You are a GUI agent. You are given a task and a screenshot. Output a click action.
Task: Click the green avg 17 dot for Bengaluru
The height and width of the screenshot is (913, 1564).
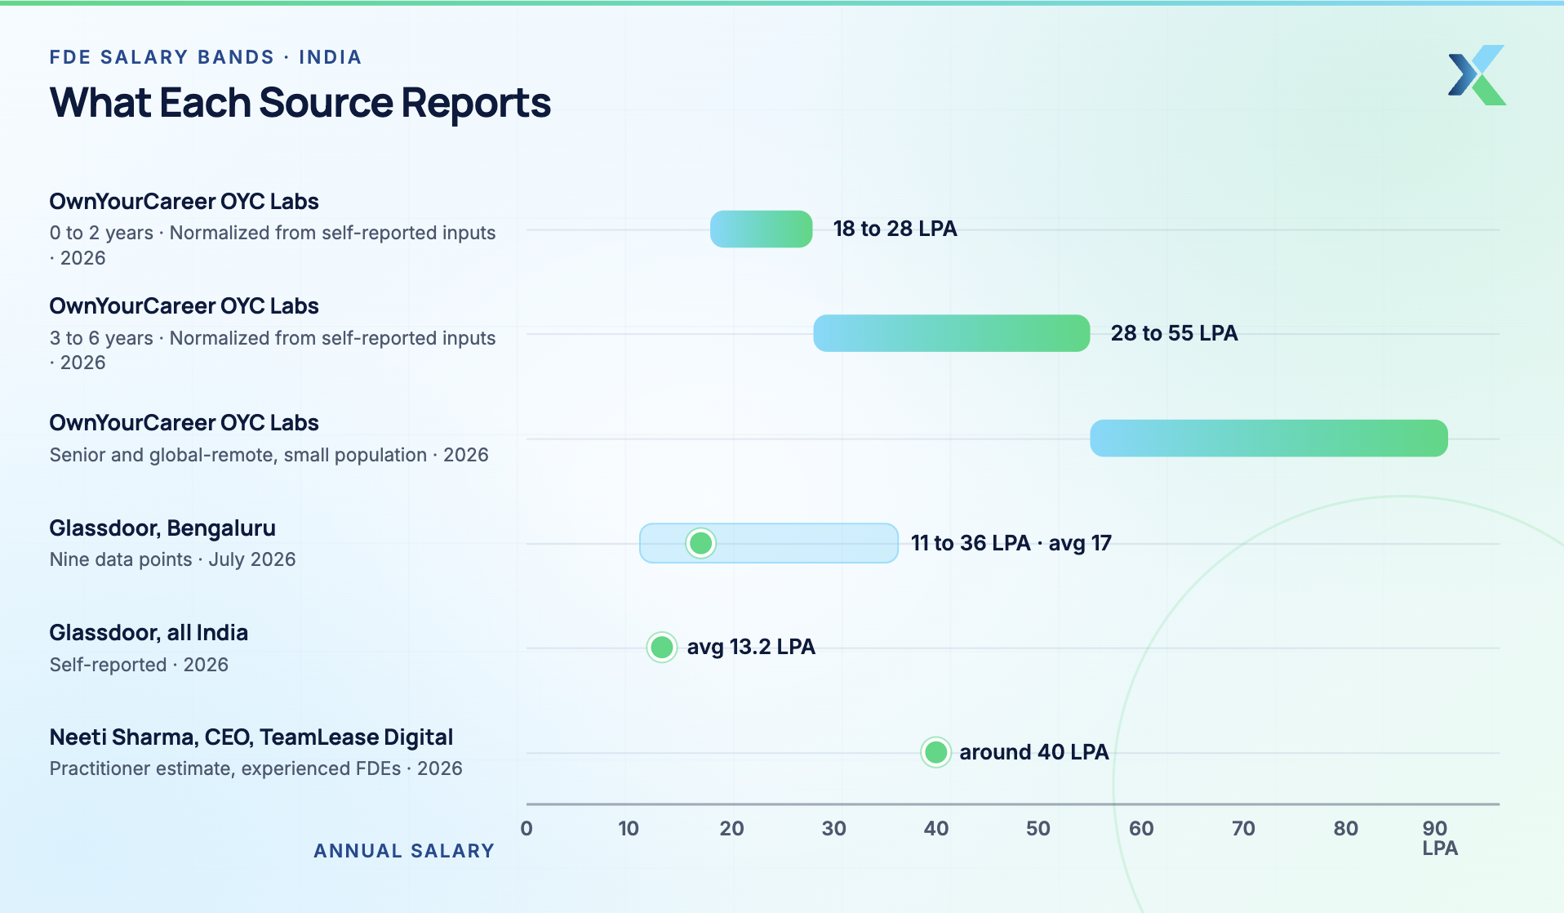(x=700, y=543)
